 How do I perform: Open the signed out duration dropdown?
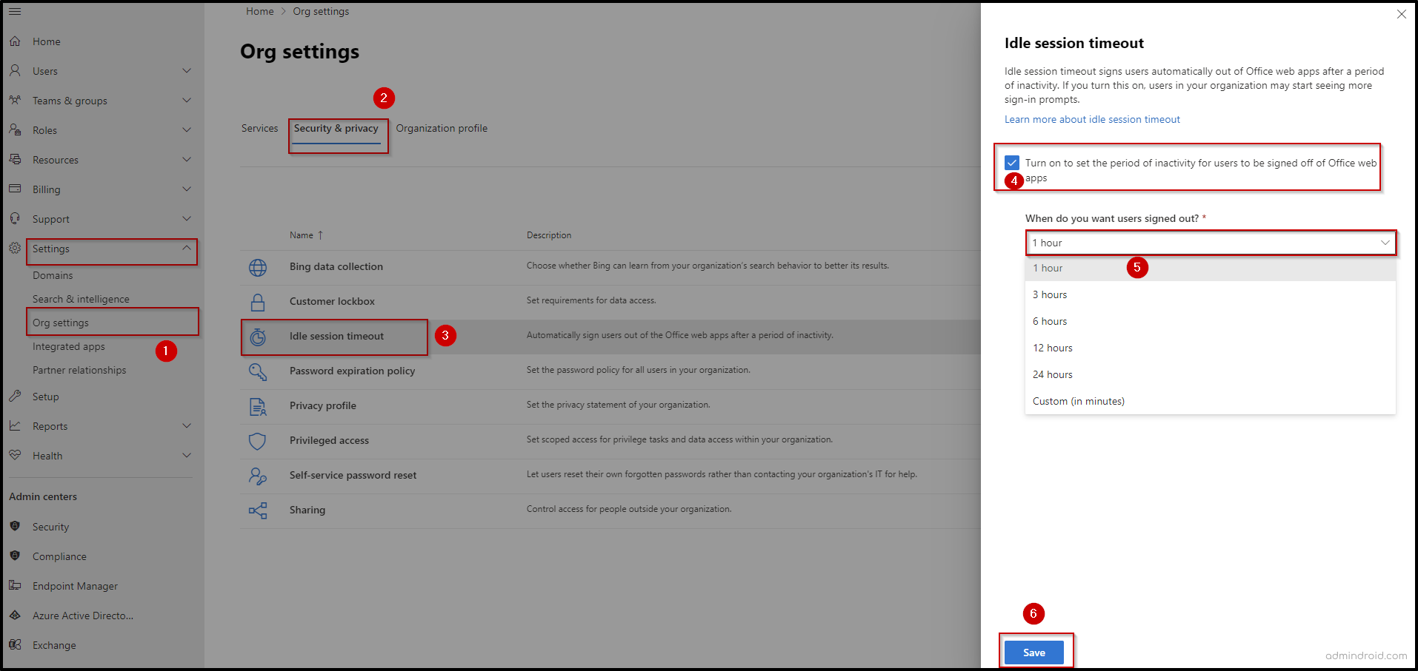click(1211, 243)
